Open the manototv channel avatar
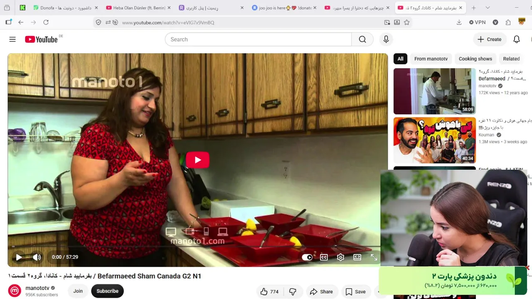The width and height of the screenshot is (532, 299). click(15, 291)
